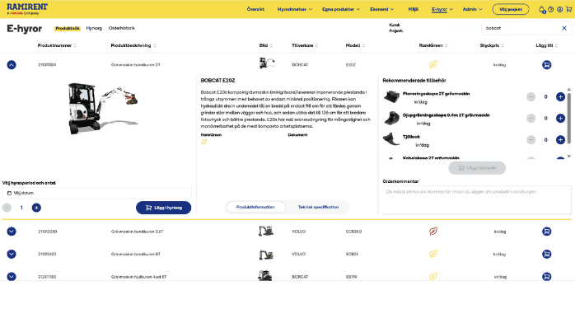
Task: Open the E-hyror dropdown menu
Action: tap(442, 10)
